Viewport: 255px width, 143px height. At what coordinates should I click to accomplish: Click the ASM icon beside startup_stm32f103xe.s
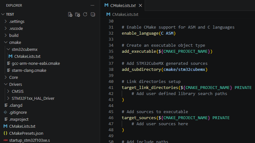coord(5,140)
